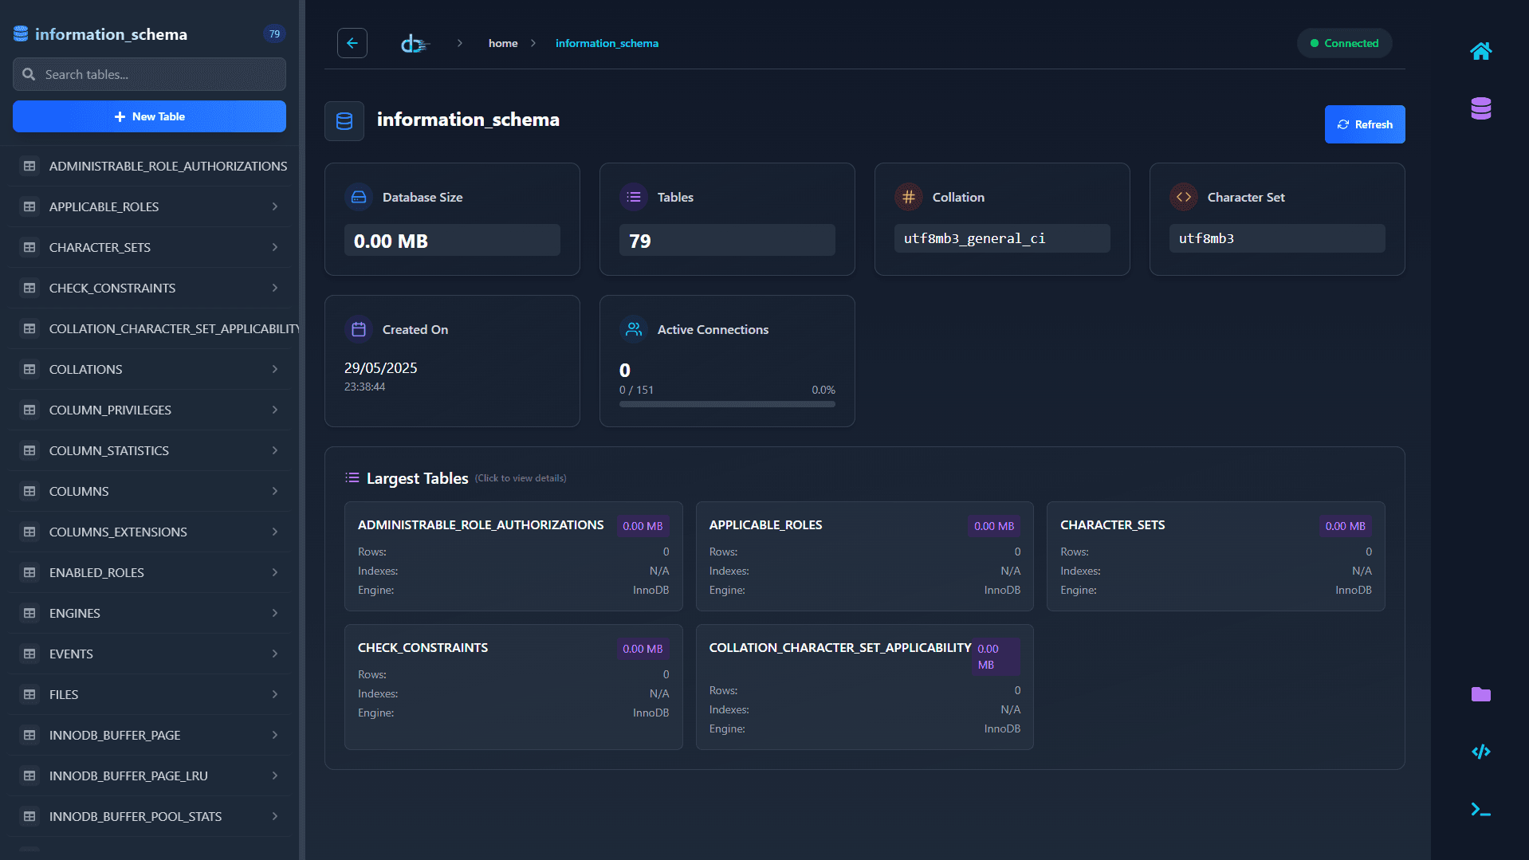Select COLUMNS table in sidebar
The height and width of the screenshot is (860, 1529).
[151, 491]
